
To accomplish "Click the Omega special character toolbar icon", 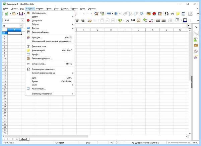I will (x=166, y=14).
